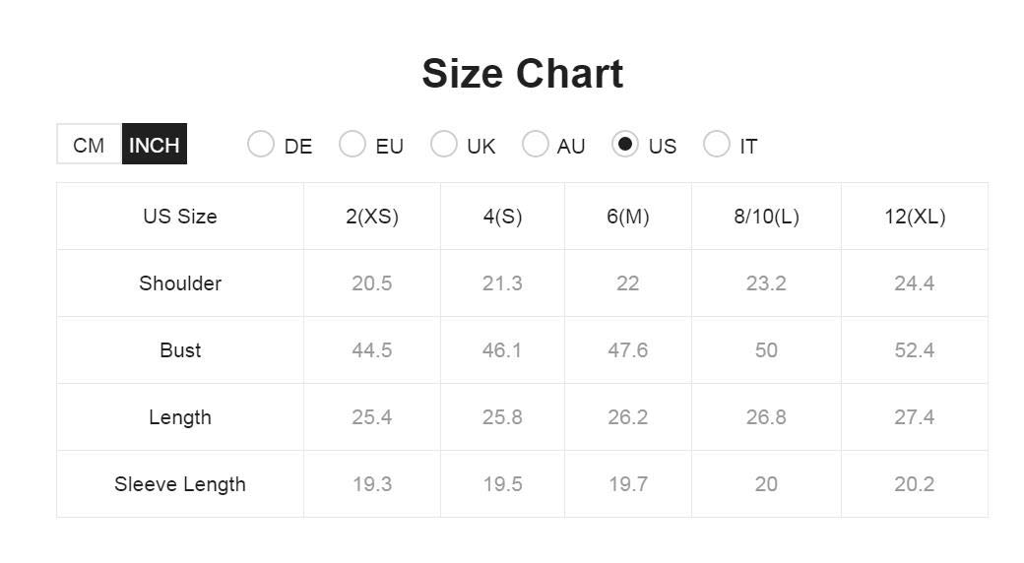The image size is (1024, 563).
Task: Click the selected US radio button
Action: pos(625,145)
